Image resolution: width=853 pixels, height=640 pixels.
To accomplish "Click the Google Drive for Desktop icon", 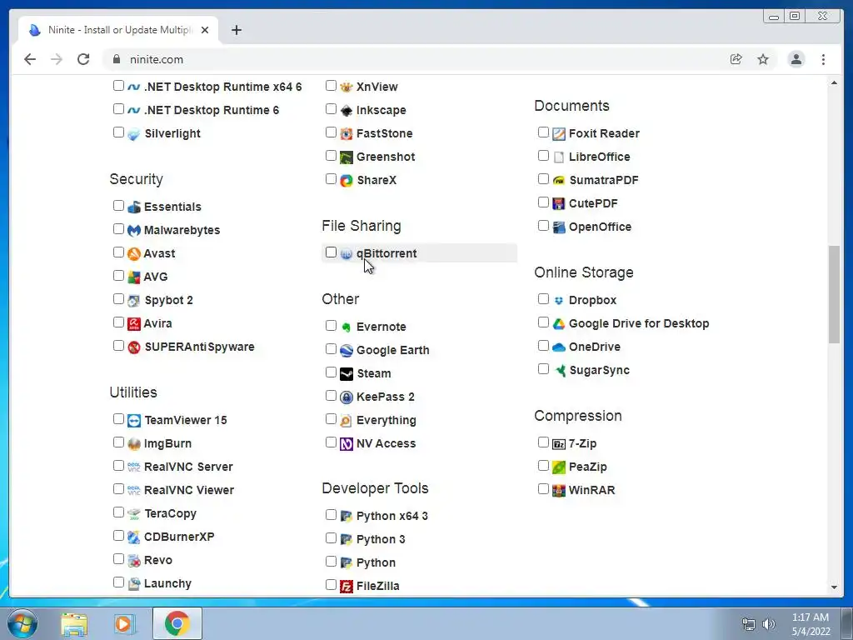I will [x=559, y=324].
